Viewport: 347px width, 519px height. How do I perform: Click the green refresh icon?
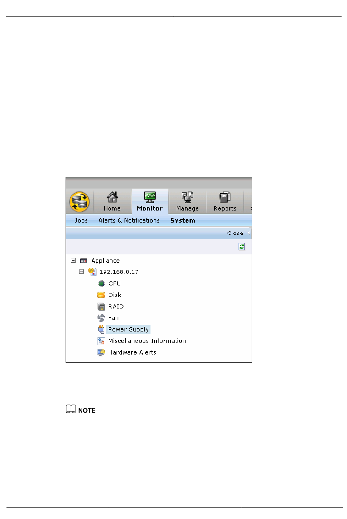(242, 247)
